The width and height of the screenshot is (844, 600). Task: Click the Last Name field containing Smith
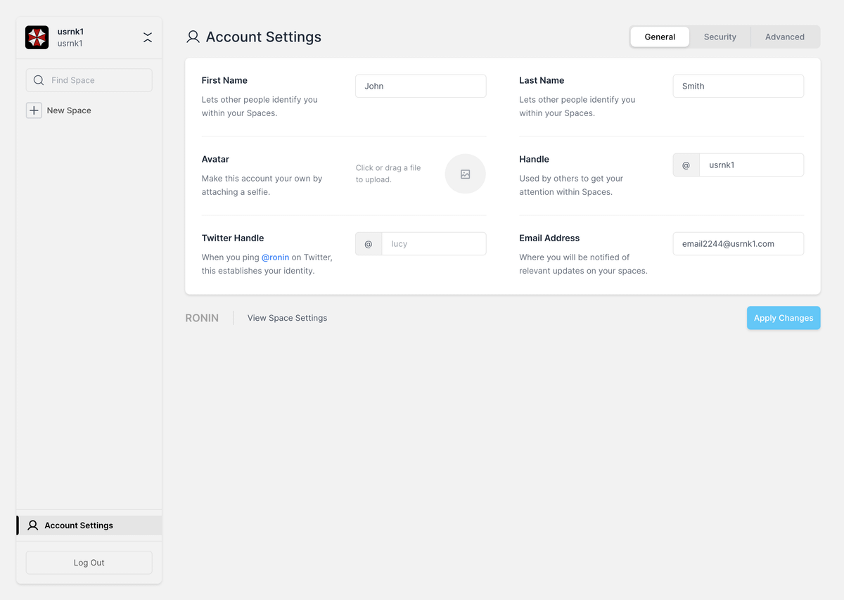click(x=738, y=86)
